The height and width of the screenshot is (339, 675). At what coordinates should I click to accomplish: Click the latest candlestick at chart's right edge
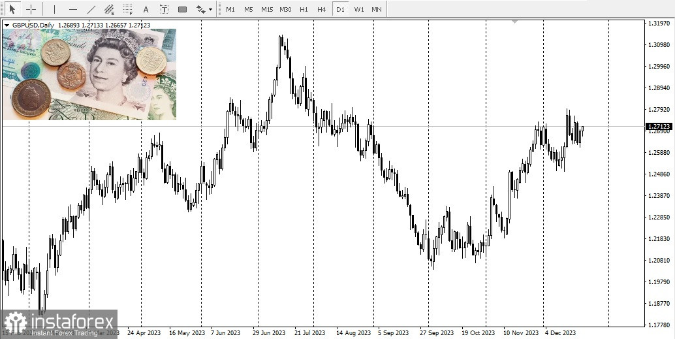pos(583,129)
